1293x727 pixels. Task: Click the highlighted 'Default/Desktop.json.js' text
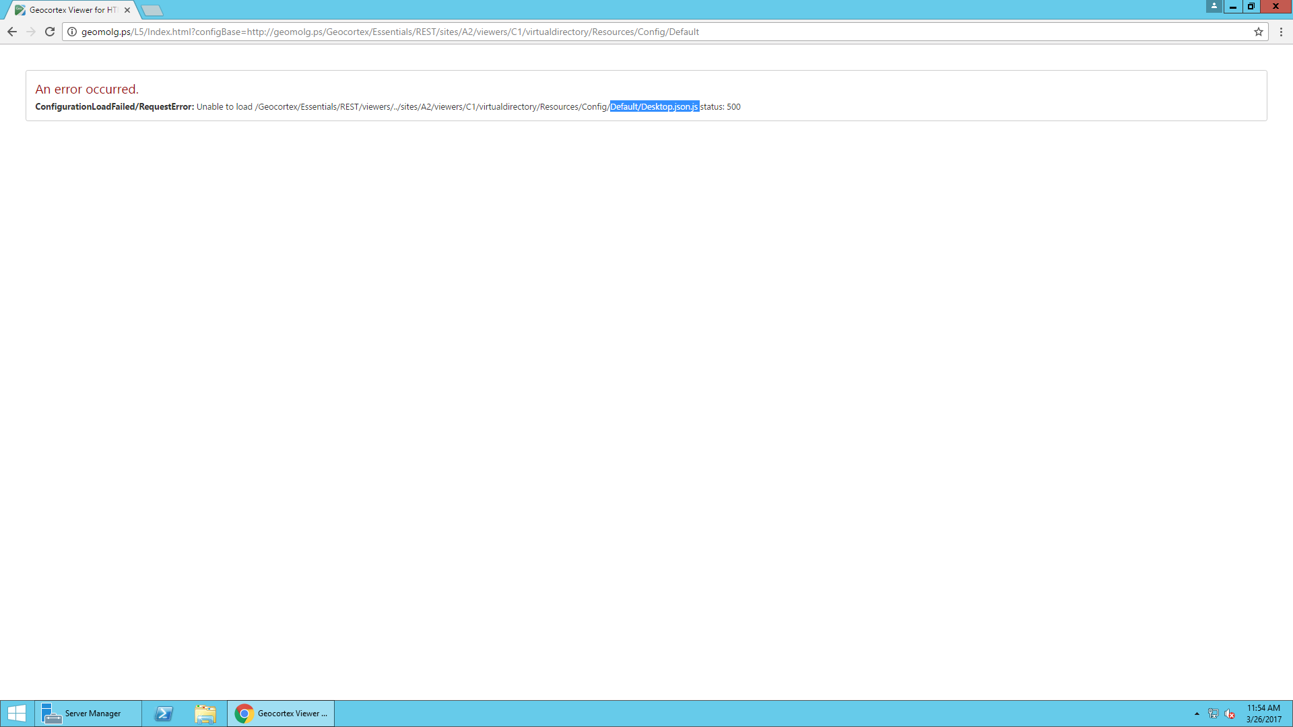pos(655,107)
